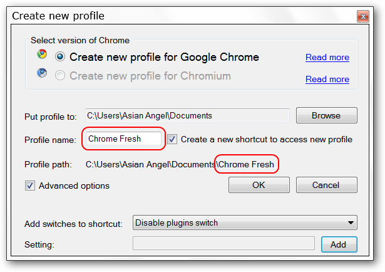The height and width of the screenshot is (272, 385).
Task: Click the Put profile to path field
Action: (187, 115)
